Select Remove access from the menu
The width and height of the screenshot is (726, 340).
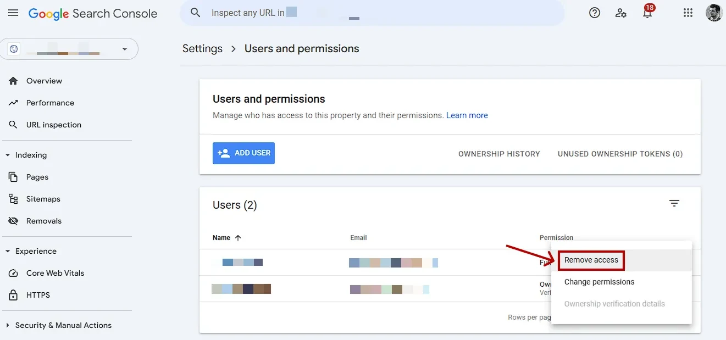pos(591,260)
